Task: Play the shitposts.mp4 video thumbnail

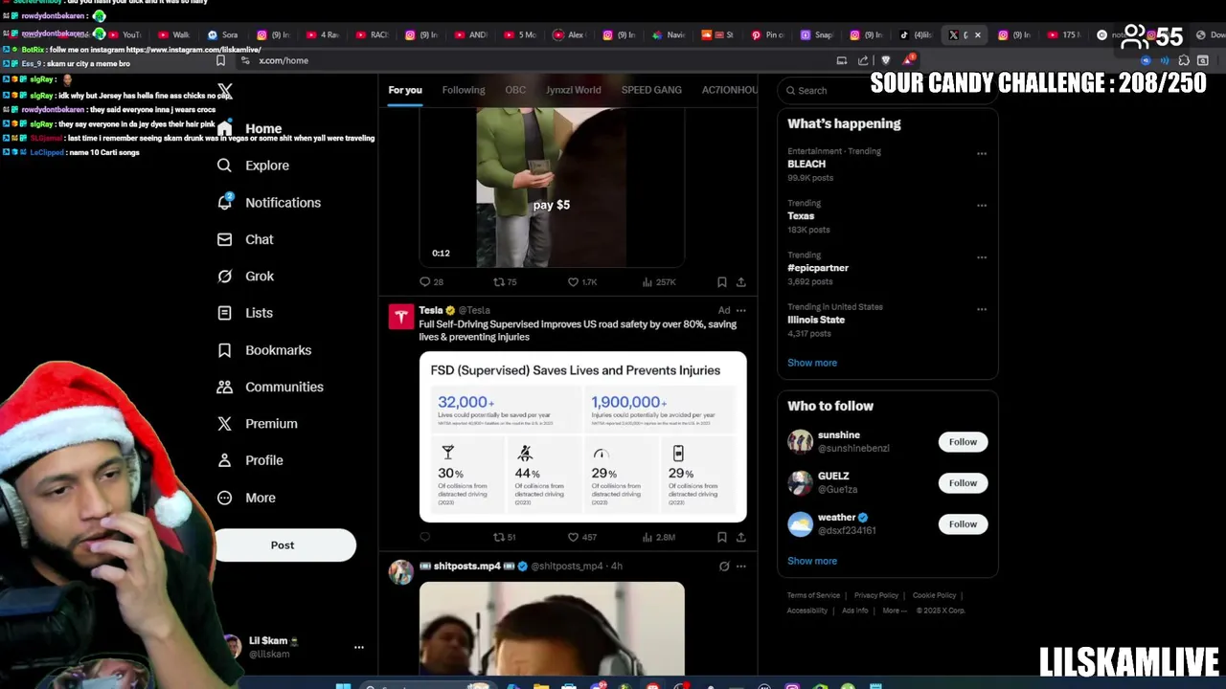Action: (x=552, y=629)
